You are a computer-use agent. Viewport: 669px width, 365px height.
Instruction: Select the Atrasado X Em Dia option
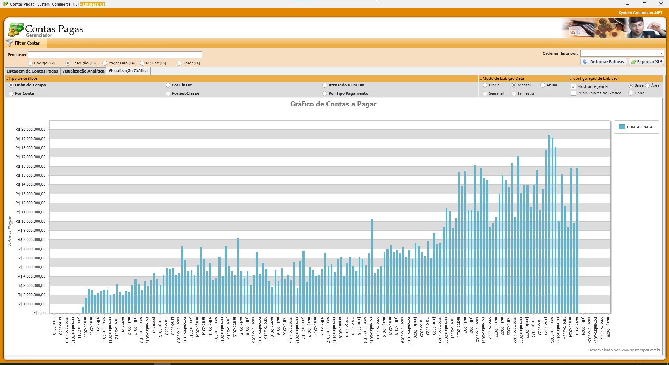click(325, 85)
